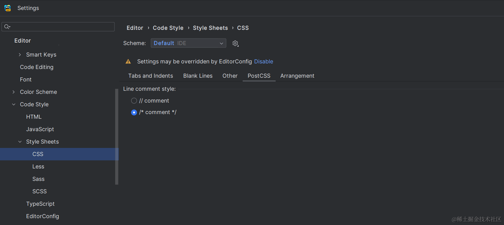Click the Scheme label
The image size is (504, 225).
tap(134, 43)
